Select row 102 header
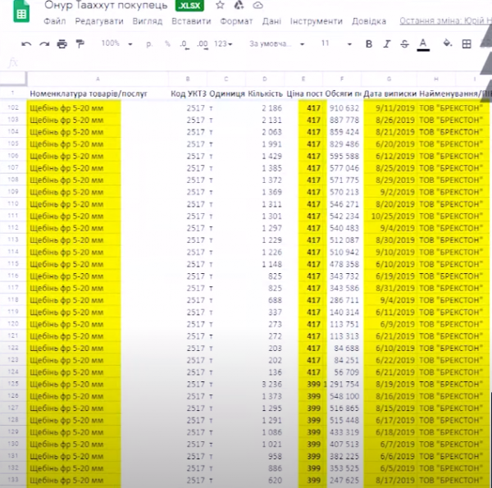This screenshot has width=492, height=488. [x=13, y=107]
